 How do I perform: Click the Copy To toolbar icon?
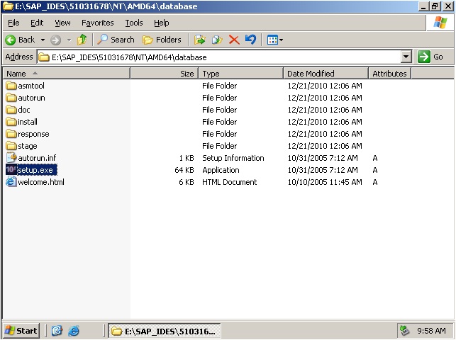(x=217, y=40)
